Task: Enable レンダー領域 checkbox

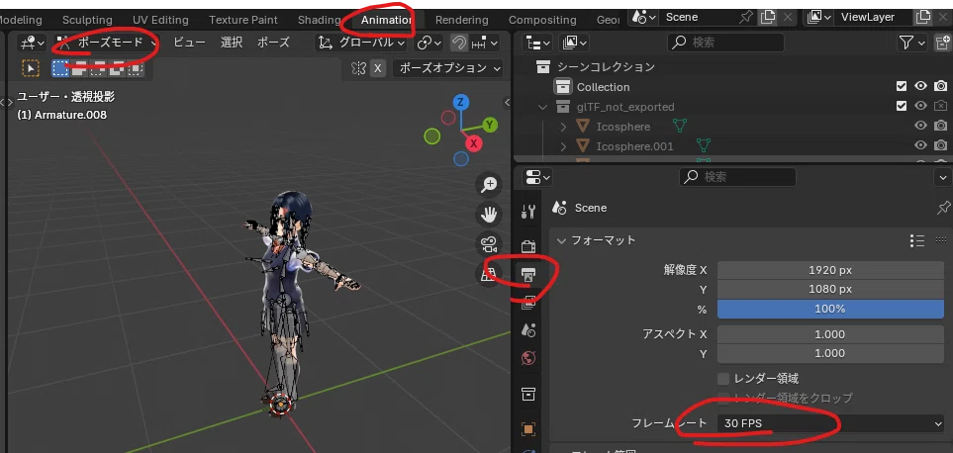Action: [723, 379]
